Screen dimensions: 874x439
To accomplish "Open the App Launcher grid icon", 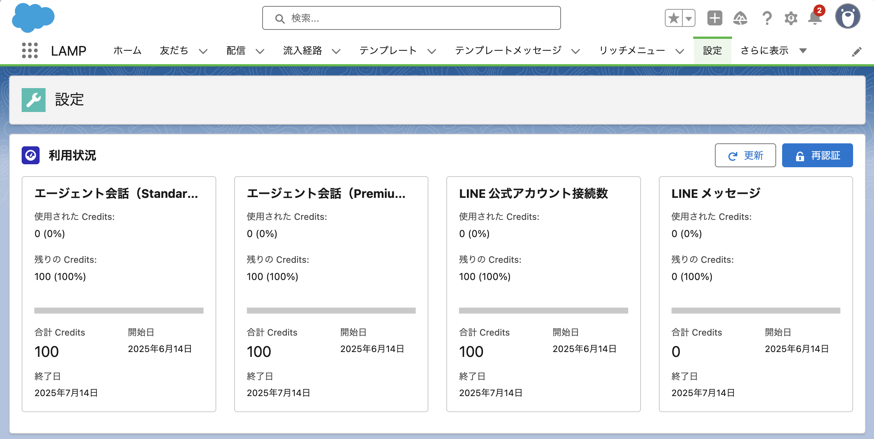I will pos(30,50).
